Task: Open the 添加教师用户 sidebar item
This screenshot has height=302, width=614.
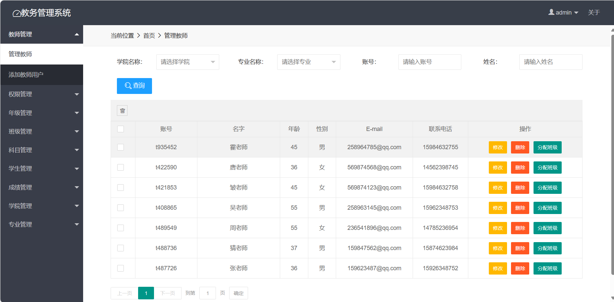Action: [x=42, y=75]
